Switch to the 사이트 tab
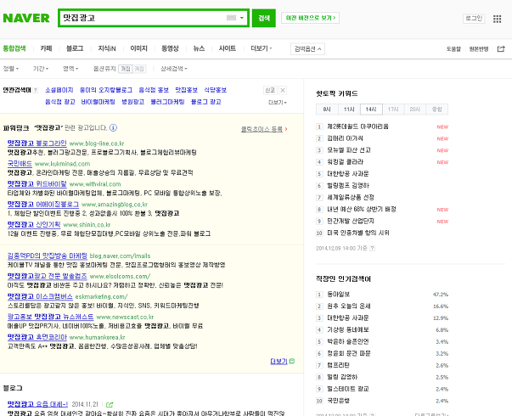Screen dimensions: 512x416 (228, 48)
